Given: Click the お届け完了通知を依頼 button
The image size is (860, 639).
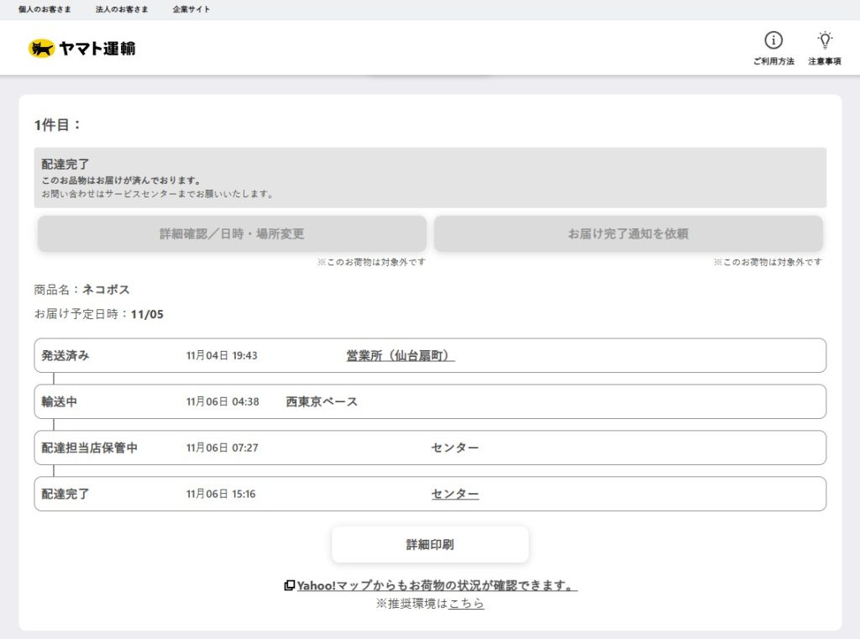Looking at the screenshot, I should tap(628, 234).
